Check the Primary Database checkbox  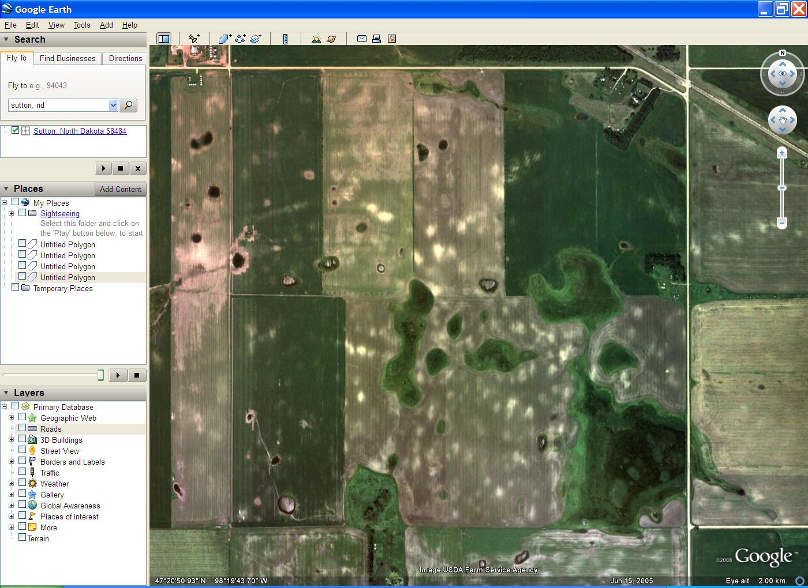[x=16, y=406]
